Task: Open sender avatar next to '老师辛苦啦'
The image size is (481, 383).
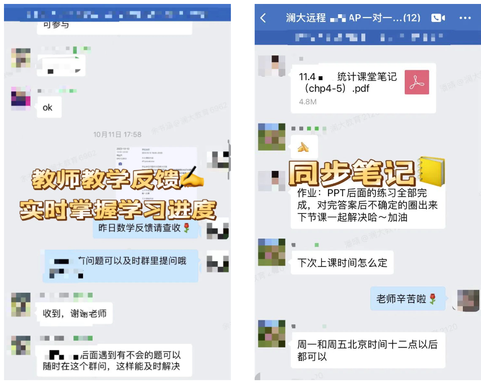Action: coord(468,301)
